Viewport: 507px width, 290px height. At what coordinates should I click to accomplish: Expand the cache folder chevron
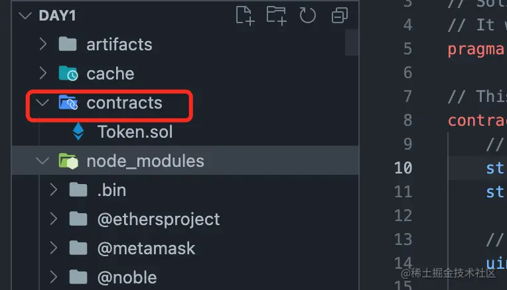pyautogui.click(x=43, y=73)
